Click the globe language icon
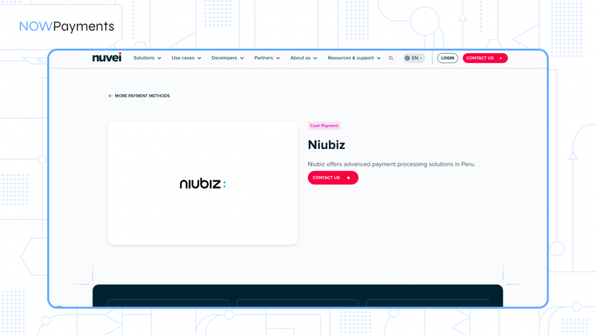596x335 pixels. click(407, 58)
